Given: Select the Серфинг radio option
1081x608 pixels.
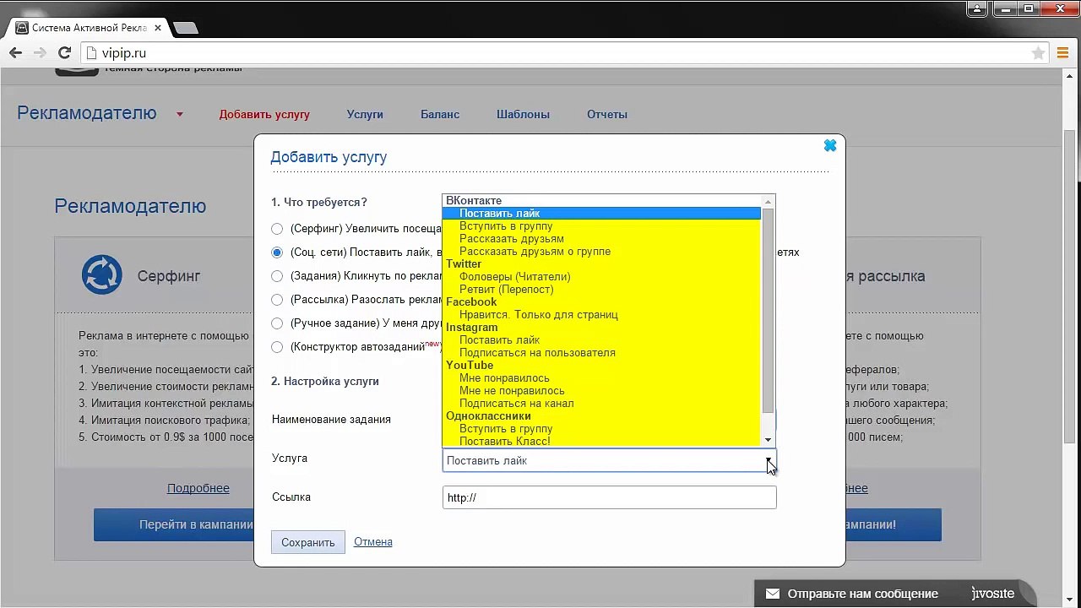Looking at the screenshot, I should click(x=277, y=229).
